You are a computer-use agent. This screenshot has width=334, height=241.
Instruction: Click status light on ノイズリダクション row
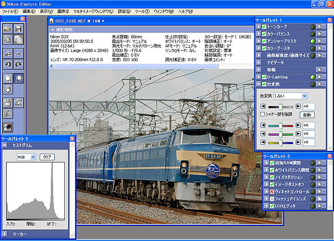point(313,177)
